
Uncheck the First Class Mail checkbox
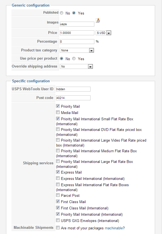click(x=58, y=201)
